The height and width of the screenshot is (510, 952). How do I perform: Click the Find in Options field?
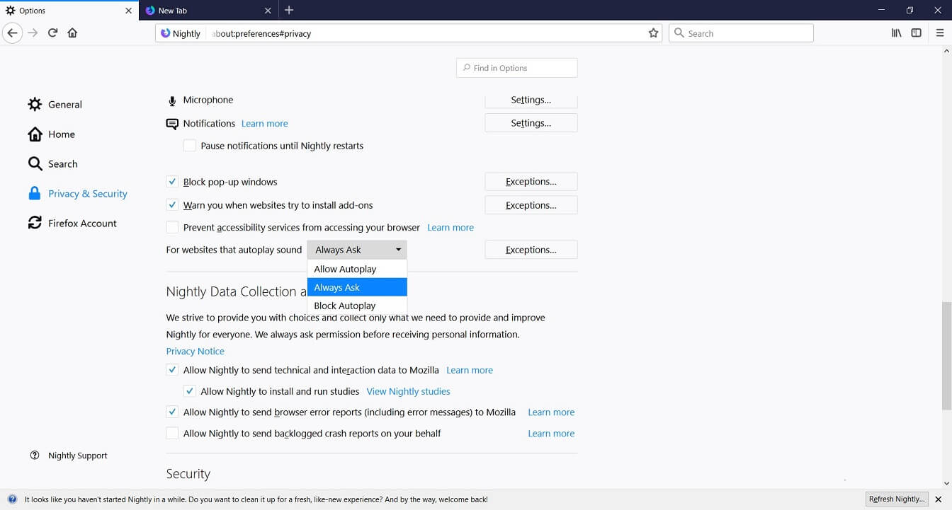[517, 68]
